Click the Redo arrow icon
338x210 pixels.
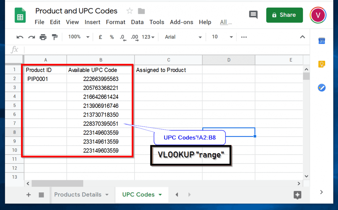pyautogui.click(x=31, y=37)
